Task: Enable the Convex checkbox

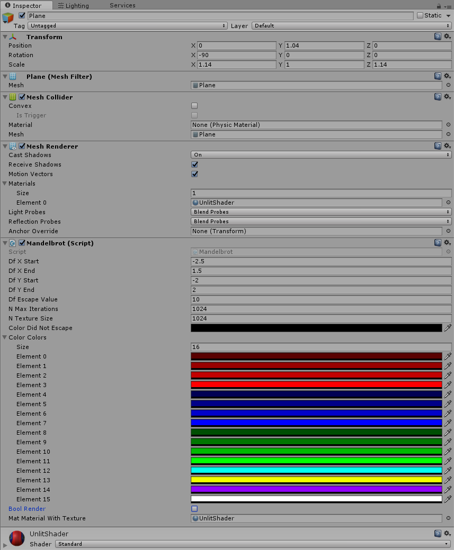Action: [194, 106]
